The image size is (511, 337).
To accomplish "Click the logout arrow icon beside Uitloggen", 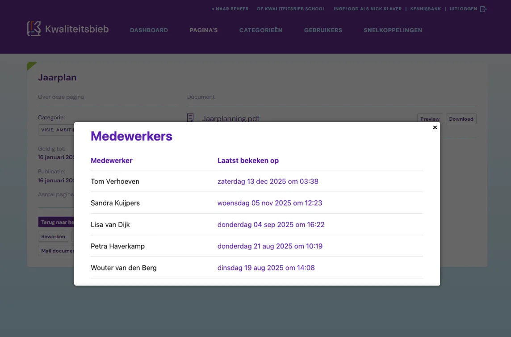I will click(x=484, y=9).
